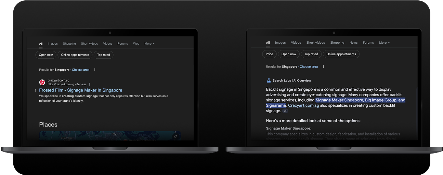This screenshot has height=175, width=443.
Task: Open Web tab on left laptop
Action: (x=136, y=44)
